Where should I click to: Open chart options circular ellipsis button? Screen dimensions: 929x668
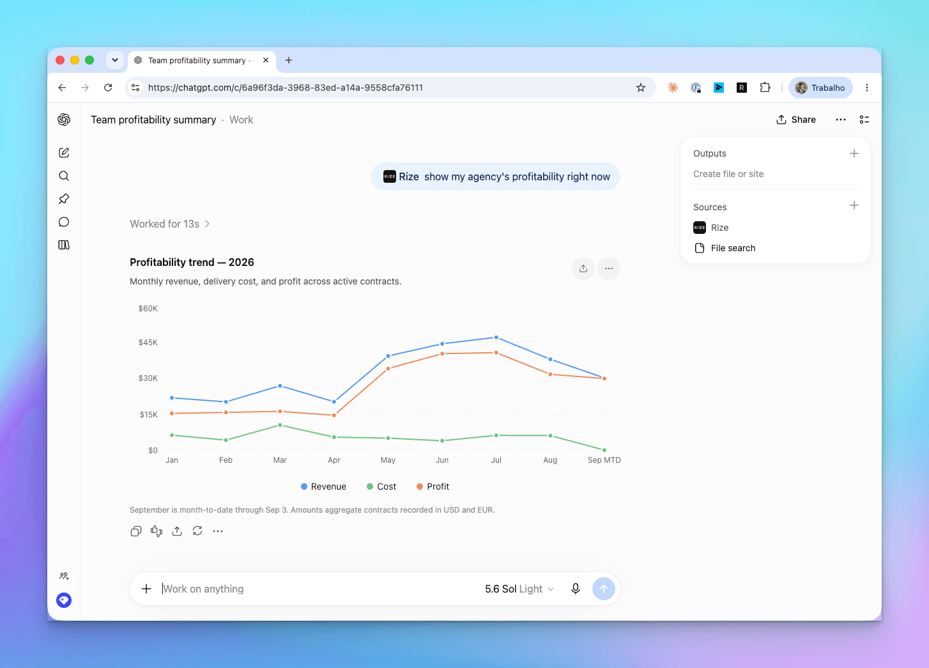[x=609, y=268]
